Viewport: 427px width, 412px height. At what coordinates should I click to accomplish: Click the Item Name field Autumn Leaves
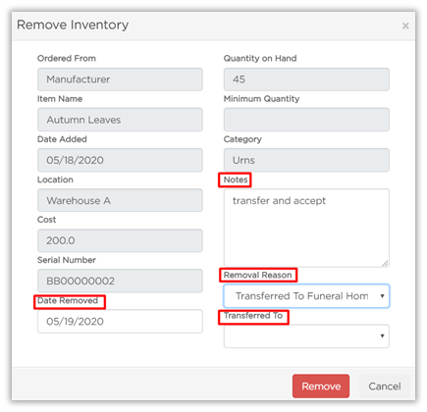(120, 120)
